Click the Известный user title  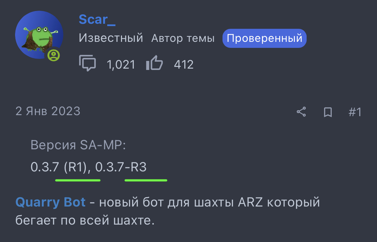pos(111,38)
